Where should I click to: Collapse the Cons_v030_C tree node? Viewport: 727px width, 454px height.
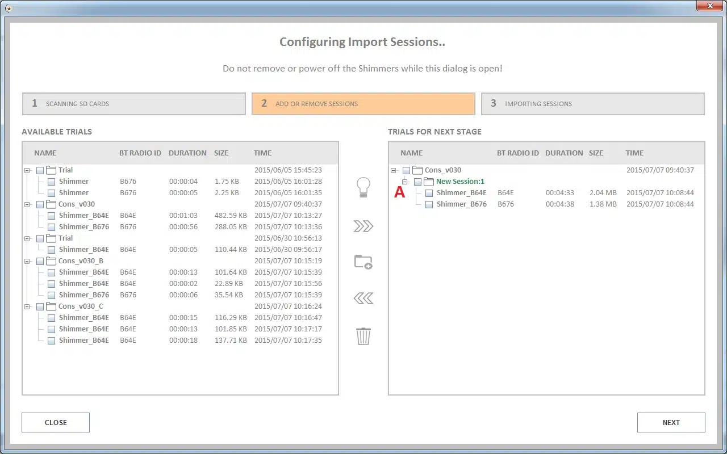[27, 306]
